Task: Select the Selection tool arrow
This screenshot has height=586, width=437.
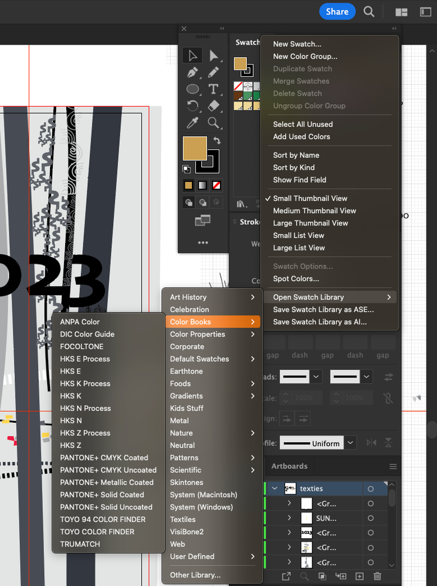Action: (192, 55)
